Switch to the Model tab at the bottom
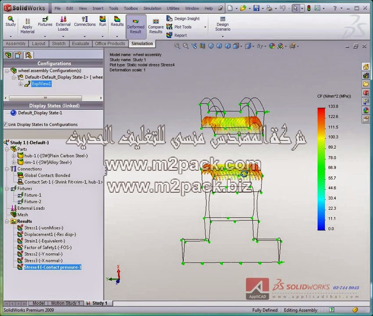This screenshot has width=373, height=316. 38,303
